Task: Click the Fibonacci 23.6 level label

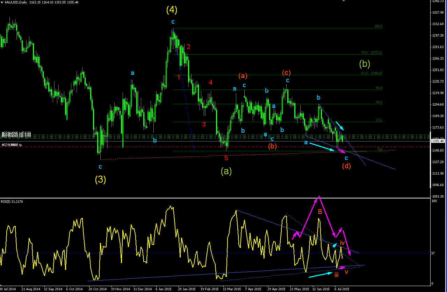Action: pyautogui.click(x=379, y=120)
